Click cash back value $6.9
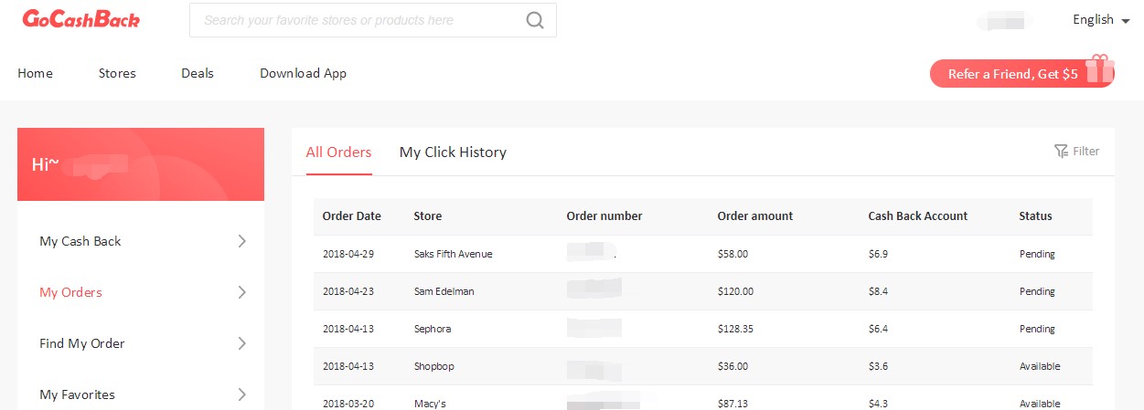The width and height of the screenshot is (1144, 410). point(878,254)
